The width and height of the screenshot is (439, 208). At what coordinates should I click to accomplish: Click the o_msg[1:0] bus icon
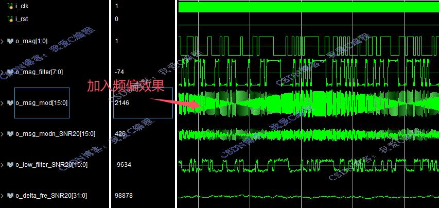point(10,41)
